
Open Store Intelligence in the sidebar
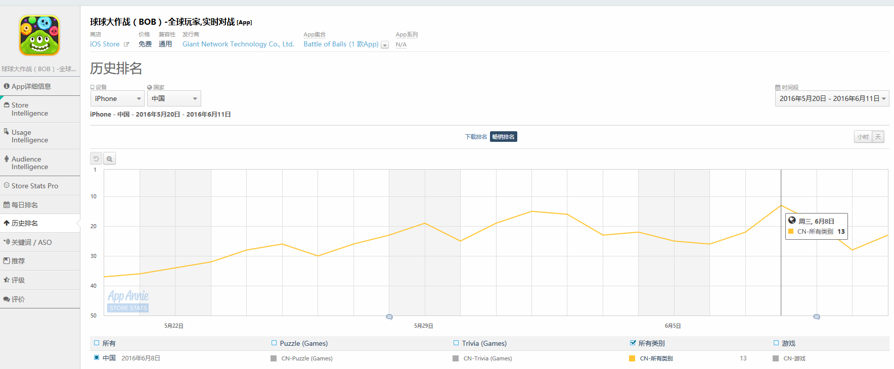coord(40,109)
